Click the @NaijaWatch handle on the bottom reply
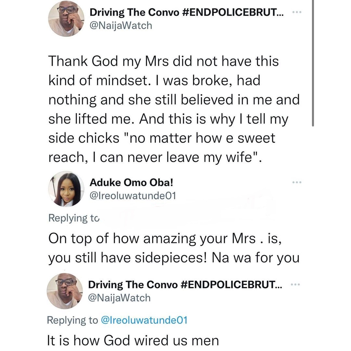 120,298
